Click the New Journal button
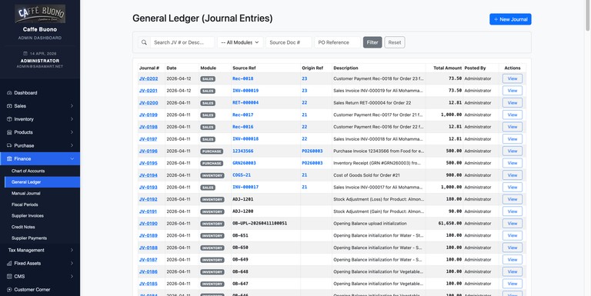Viewport: 591px width, 296px height. point(510,19)
